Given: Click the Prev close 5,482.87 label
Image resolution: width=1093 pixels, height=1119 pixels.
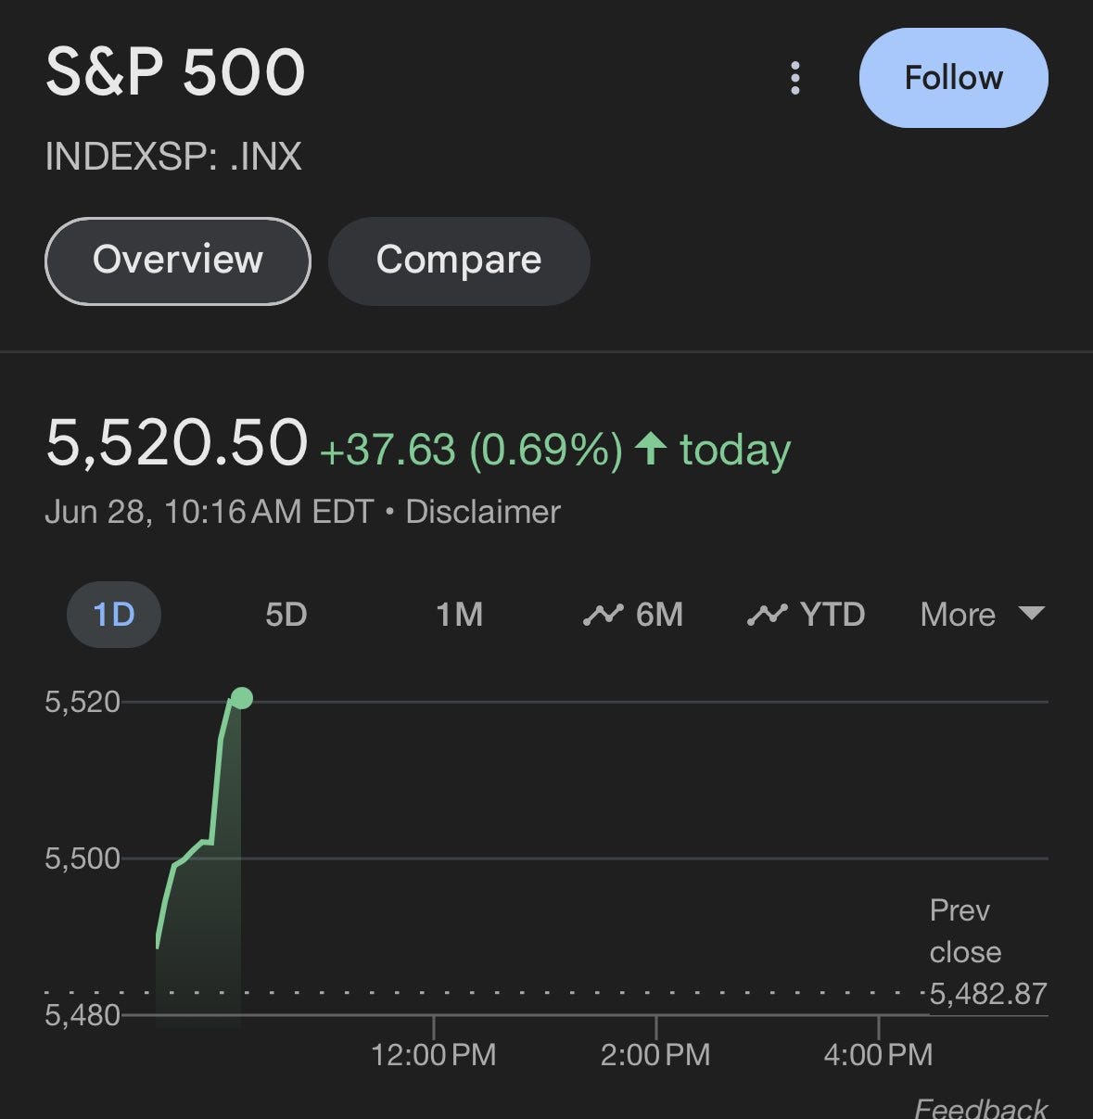Looking at the screenshot, I should pyautogui.click(x=986, y=952).
